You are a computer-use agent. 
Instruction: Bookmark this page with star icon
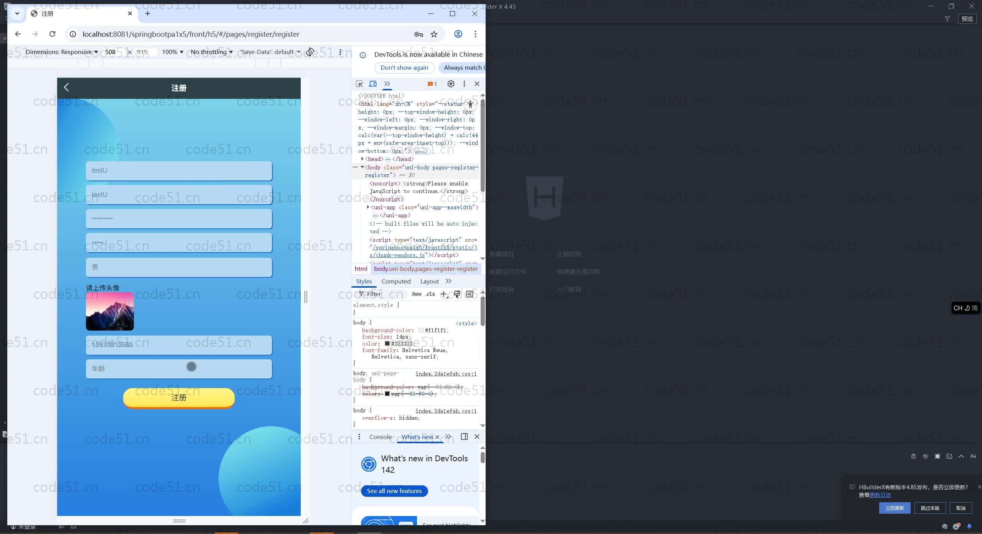point(434,34)
